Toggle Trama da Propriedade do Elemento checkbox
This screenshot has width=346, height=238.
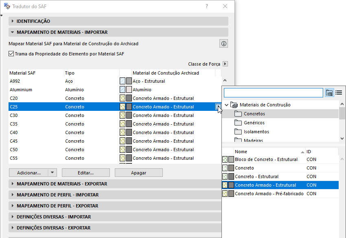coord(11,54)
